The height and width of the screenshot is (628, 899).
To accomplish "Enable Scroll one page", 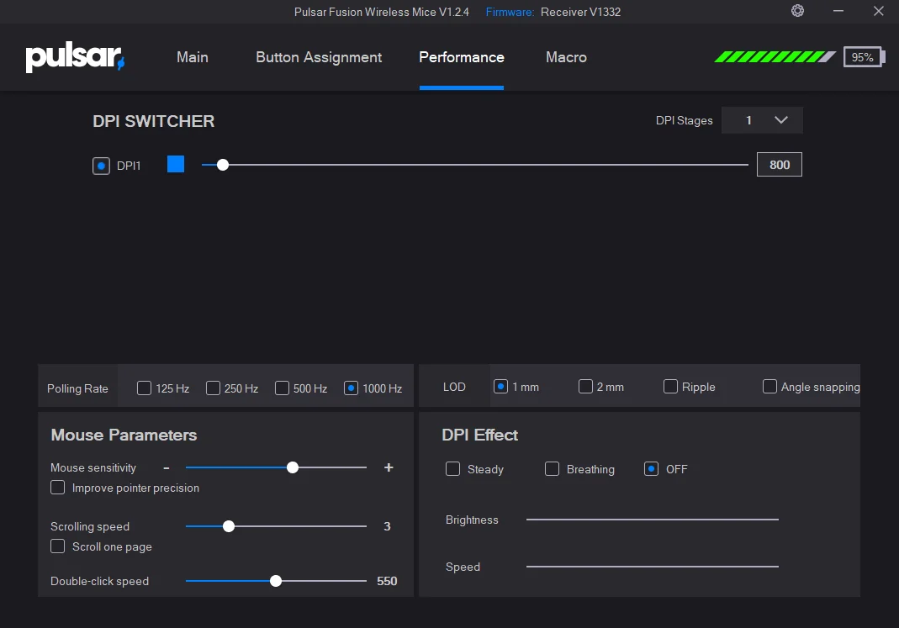I will point(57,546).
